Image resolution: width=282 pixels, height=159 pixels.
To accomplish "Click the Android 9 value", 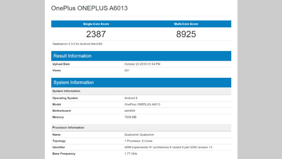I will tap(131, 98).
